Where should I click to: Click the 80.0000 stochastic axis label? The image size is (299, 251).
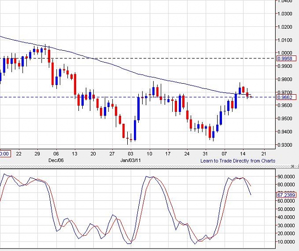tap(286, 185)
